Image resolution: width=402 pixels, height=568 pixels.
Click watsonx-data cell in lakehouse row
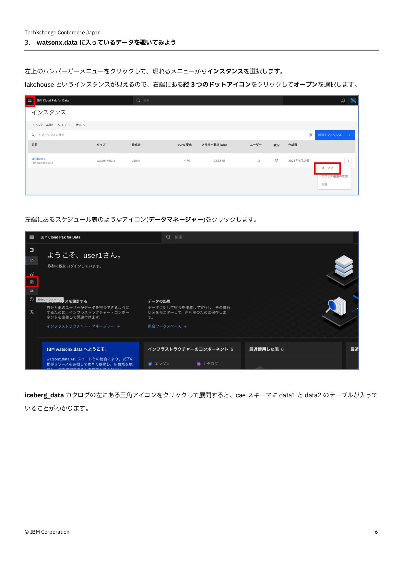(106, 161)
